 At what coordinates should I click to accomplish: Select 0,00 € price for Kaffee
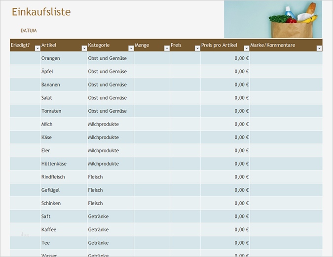click(225, 229)
